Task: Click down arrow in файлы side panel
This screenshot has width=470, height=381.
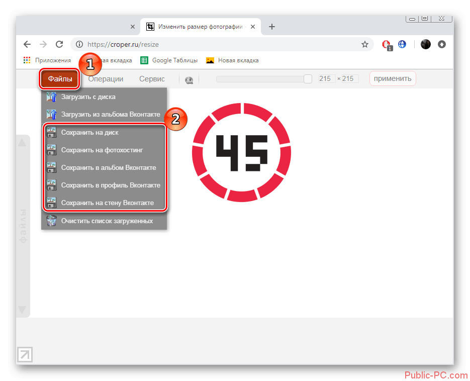Action: click(22, 310)
